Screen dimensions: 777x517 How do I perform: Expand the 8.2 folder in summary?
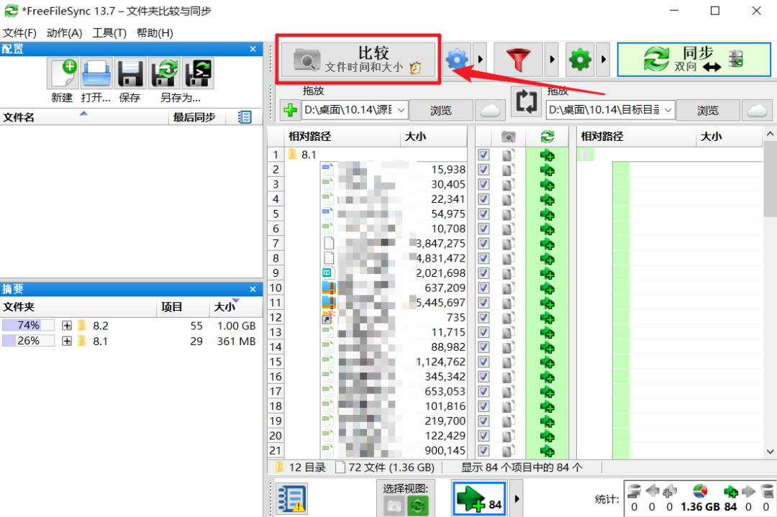tap(67, 326)
